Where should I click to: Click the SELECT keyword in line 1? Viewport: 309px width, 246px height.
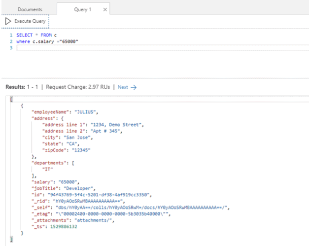(x=25, y=35)
